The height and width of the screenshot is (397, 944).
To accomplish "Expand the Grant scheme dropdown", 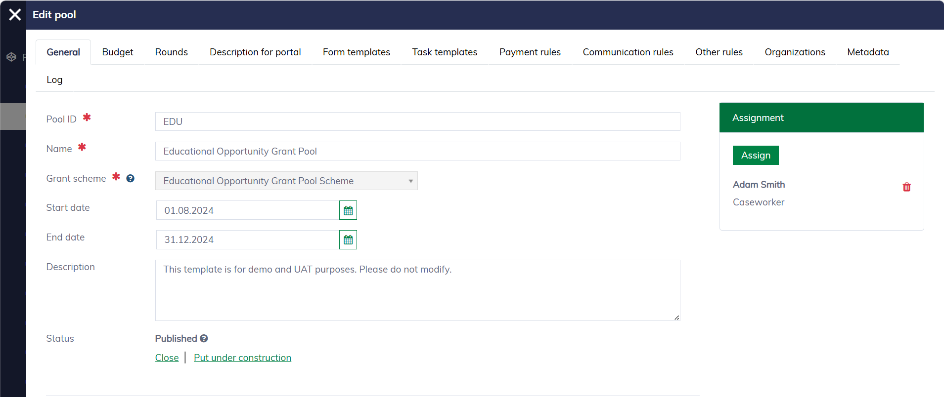I will click(286, 181).
